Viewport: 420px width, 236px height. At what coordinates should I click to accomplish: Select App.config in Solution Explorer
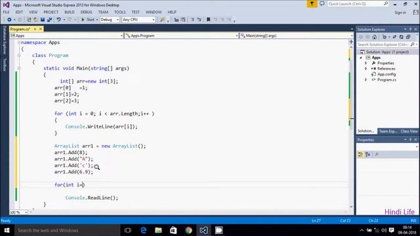point(387,74)
